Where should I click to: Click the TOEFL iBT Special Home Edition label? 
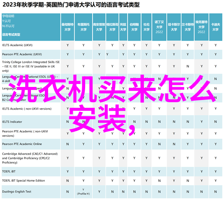tap(24, 181)
